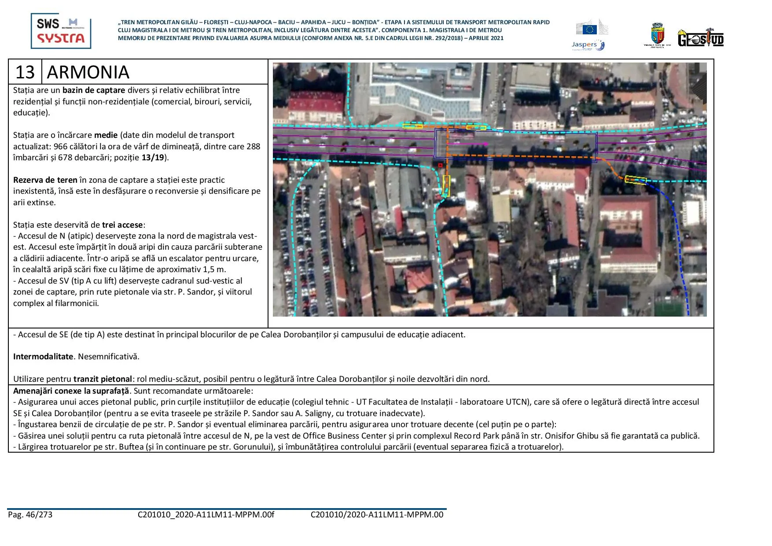
Task: Select the southwest vertical yellow access marker
Action: 446,185
